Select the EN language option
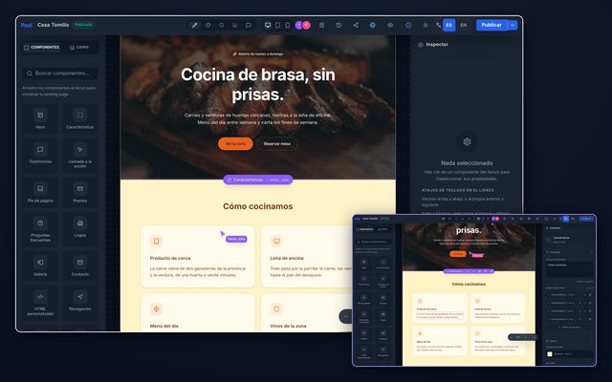612x382 pixels. point(463,25)
